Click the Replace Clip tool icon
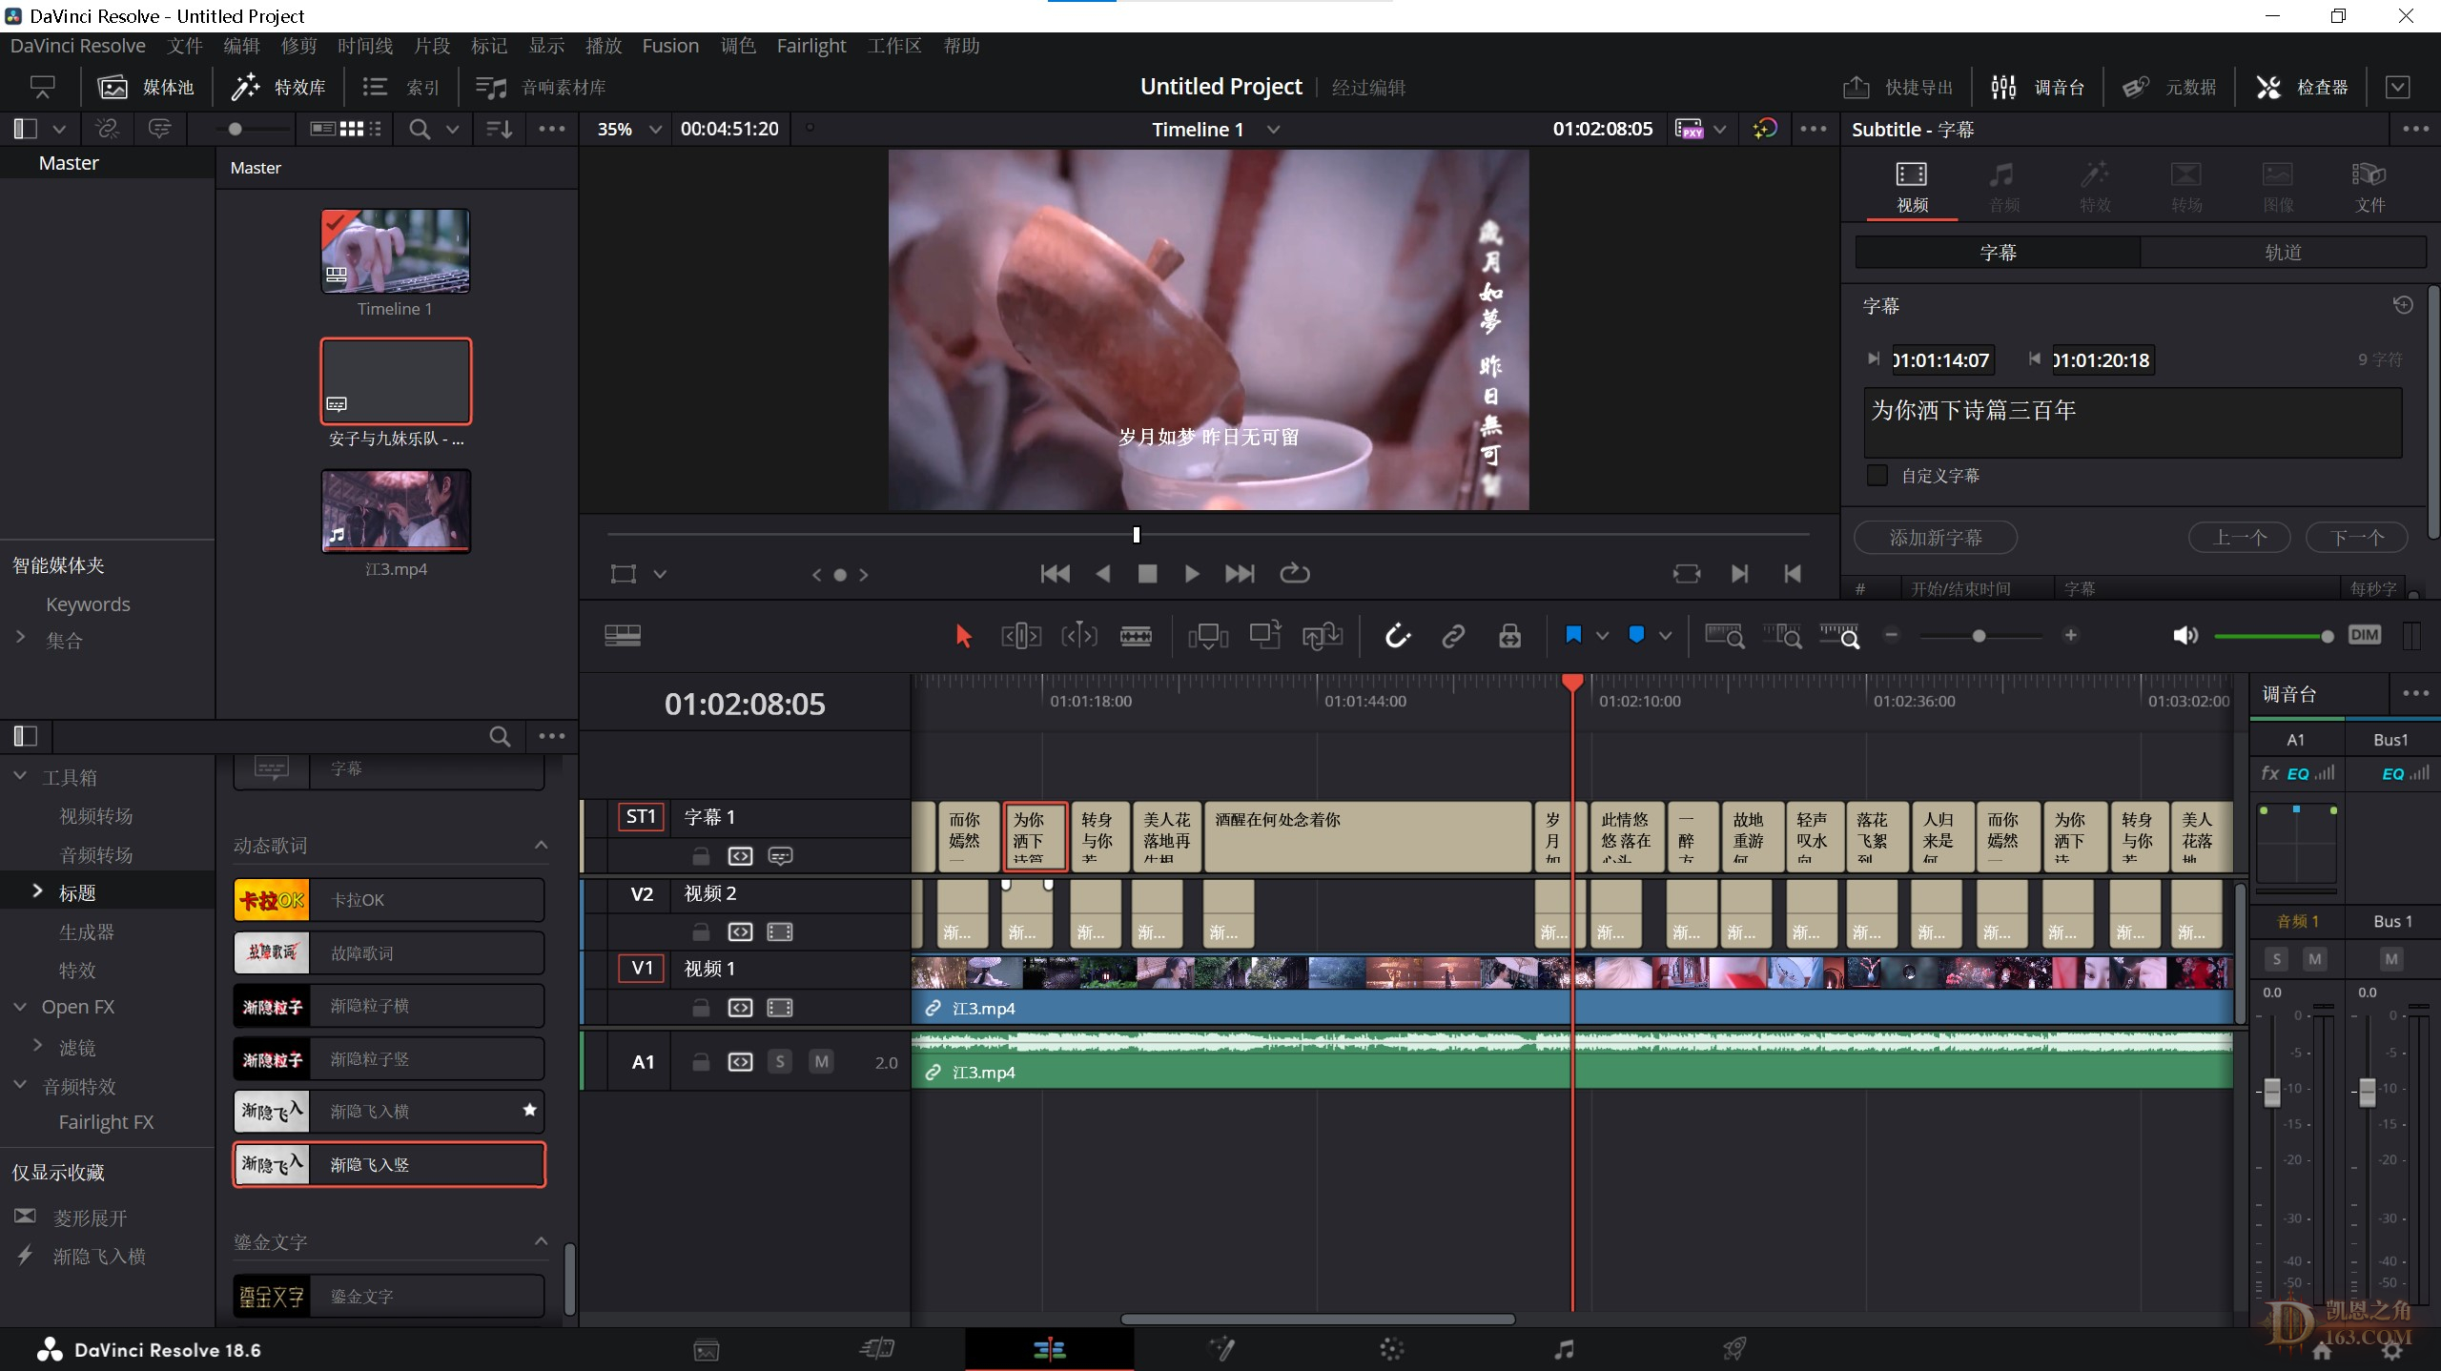Viewport: 2441px width, 1371px height. coord(1323,636)
